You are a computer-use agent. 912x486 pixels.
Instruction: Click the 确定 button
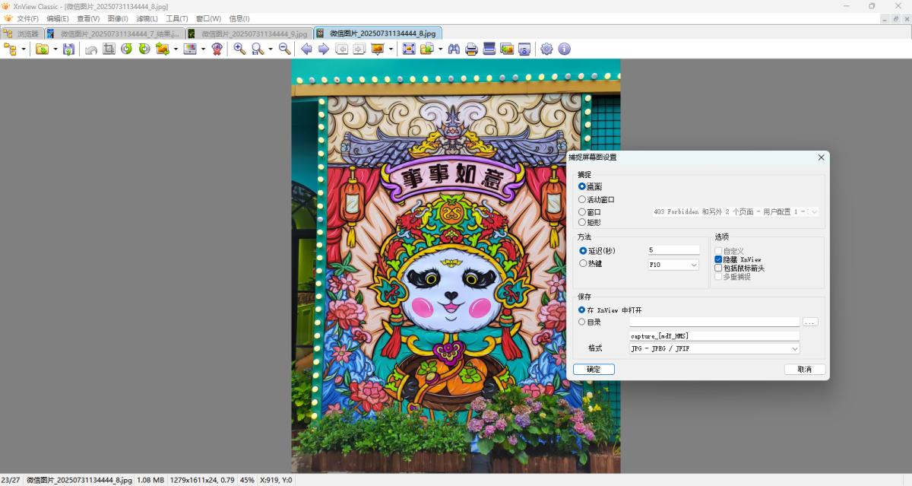click(594, 369)
